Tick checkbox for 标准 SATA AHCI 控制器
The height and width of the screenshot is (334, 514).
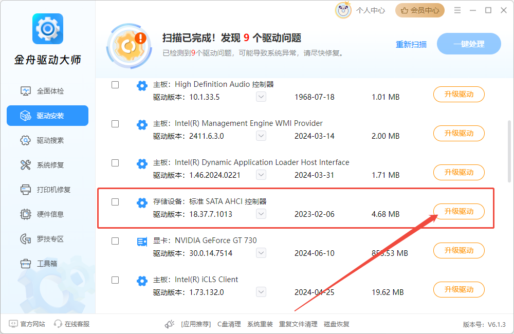click(x=115, y=202)
